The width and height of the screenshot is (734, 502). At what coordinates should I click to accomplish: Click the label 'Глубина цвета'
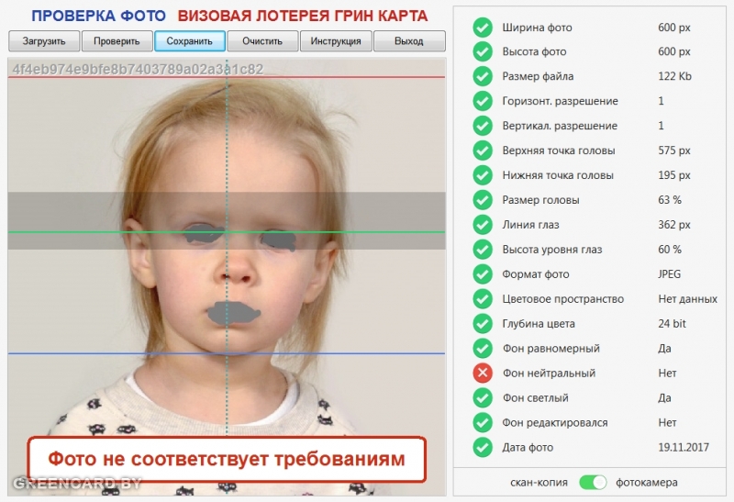pyautogui.click(x=539, y=324)
